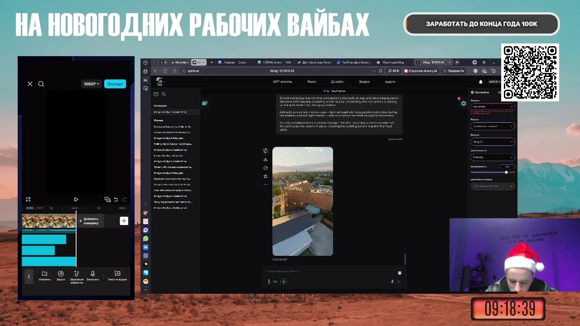Toggle the lock icon under the prompt
The image size is (580, 326).
[x=284, y=282]
